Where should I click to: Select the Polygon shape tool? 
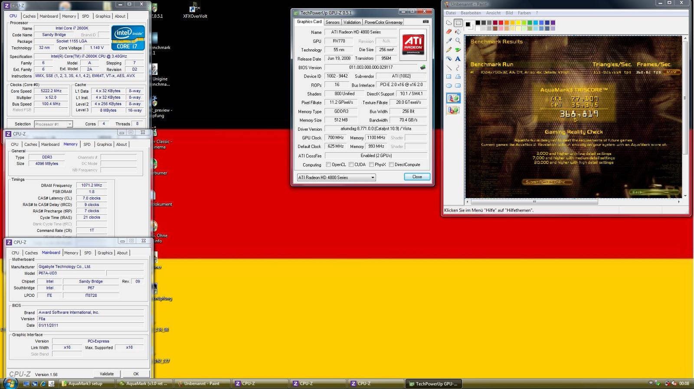coord(458,77)
